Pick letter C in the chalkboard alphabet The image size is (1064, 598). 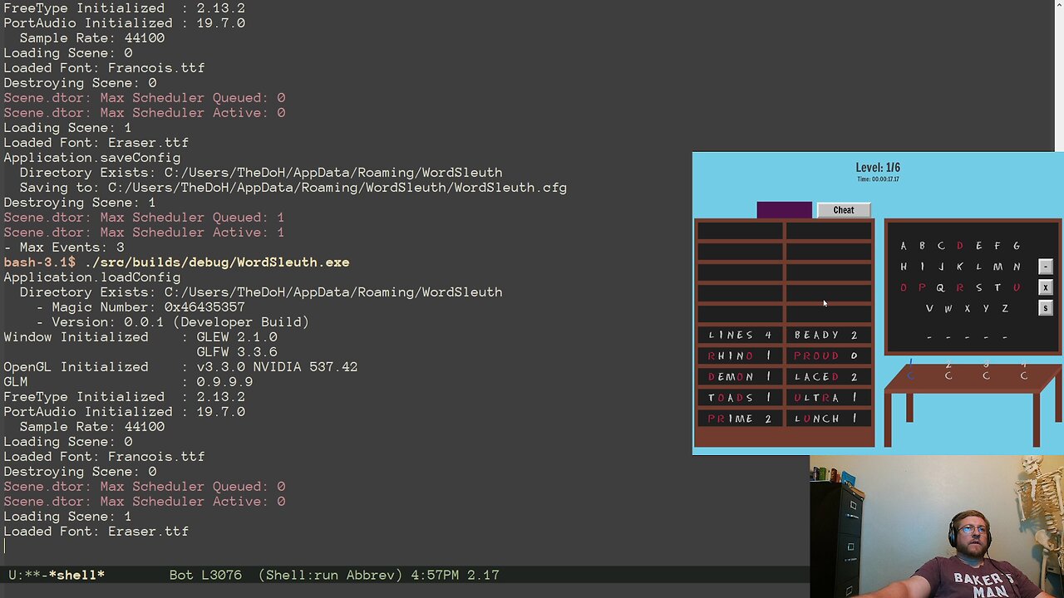pyautogui.click(x=941, y=246)
